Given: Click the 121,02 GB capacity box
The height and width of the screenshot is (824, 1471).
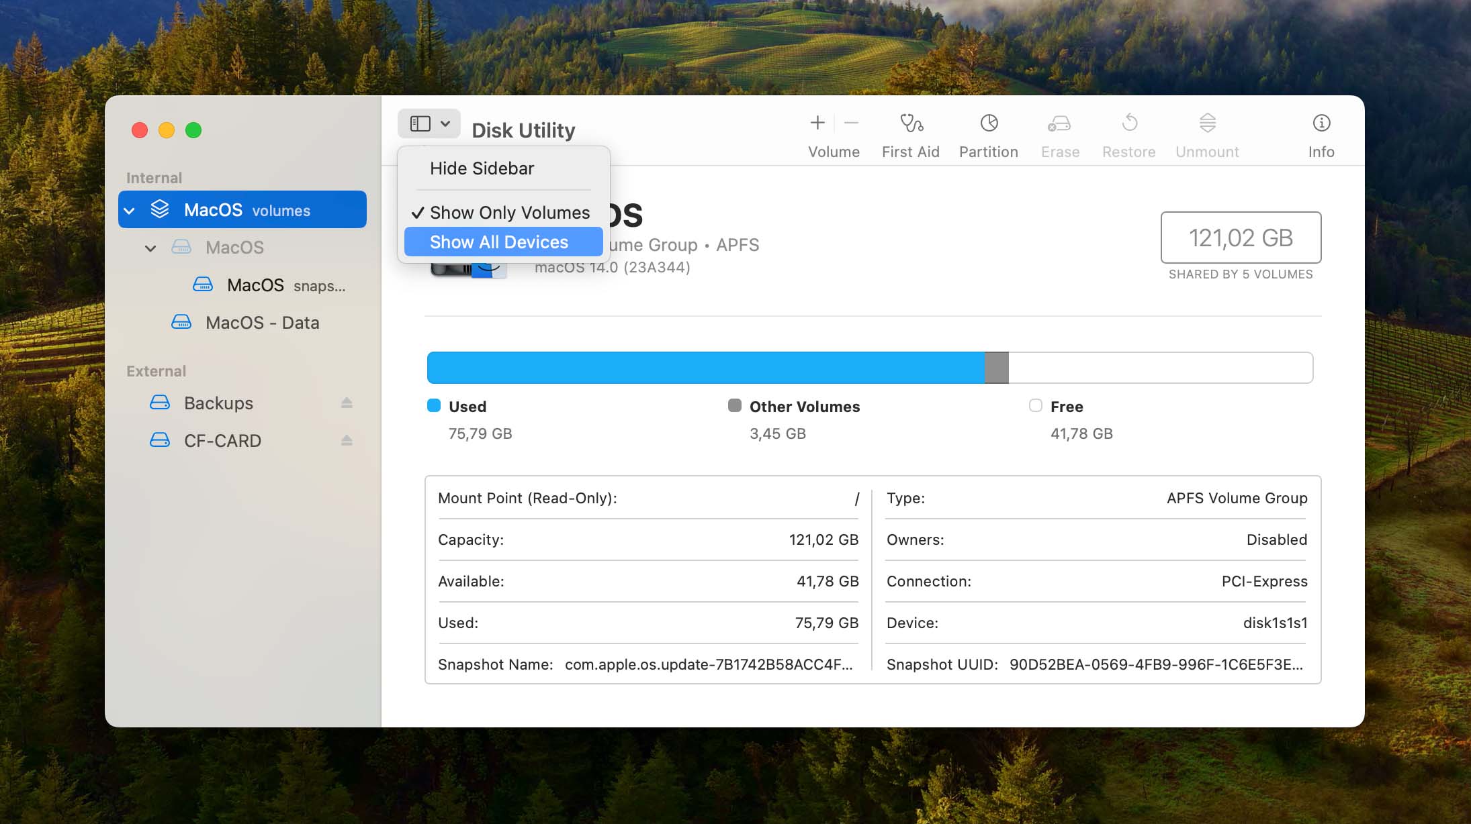Looking at the screenshot, I should 1241,238.
